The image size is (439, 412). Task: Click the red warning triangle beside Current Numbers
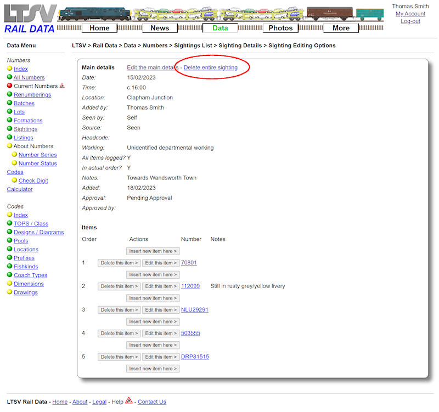61,86
